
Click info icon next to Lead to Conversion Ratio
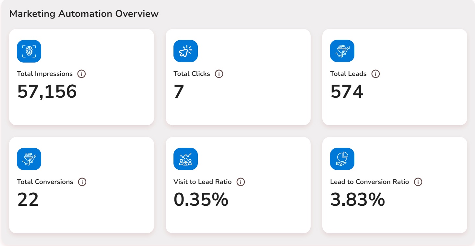point(418,182)
